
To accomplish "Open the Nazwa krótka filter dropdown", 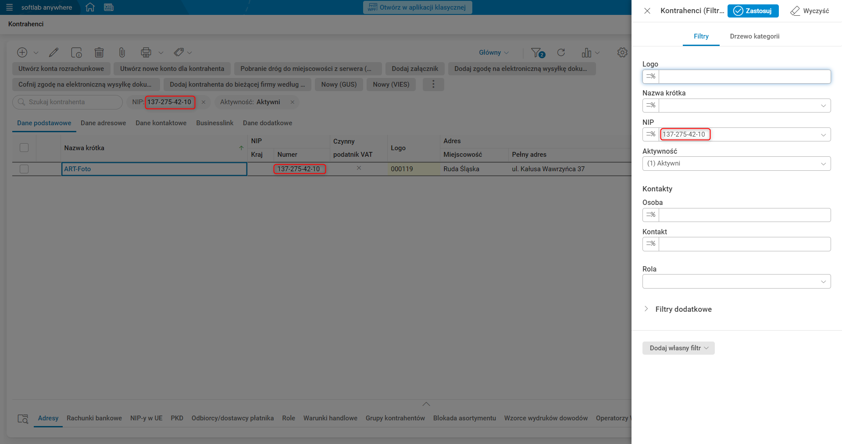I will (823, 106).
